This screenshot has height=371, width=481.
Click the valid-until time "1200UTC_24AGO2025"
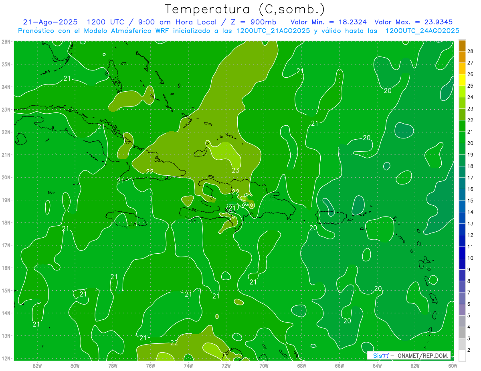click(x=422, y=31)
